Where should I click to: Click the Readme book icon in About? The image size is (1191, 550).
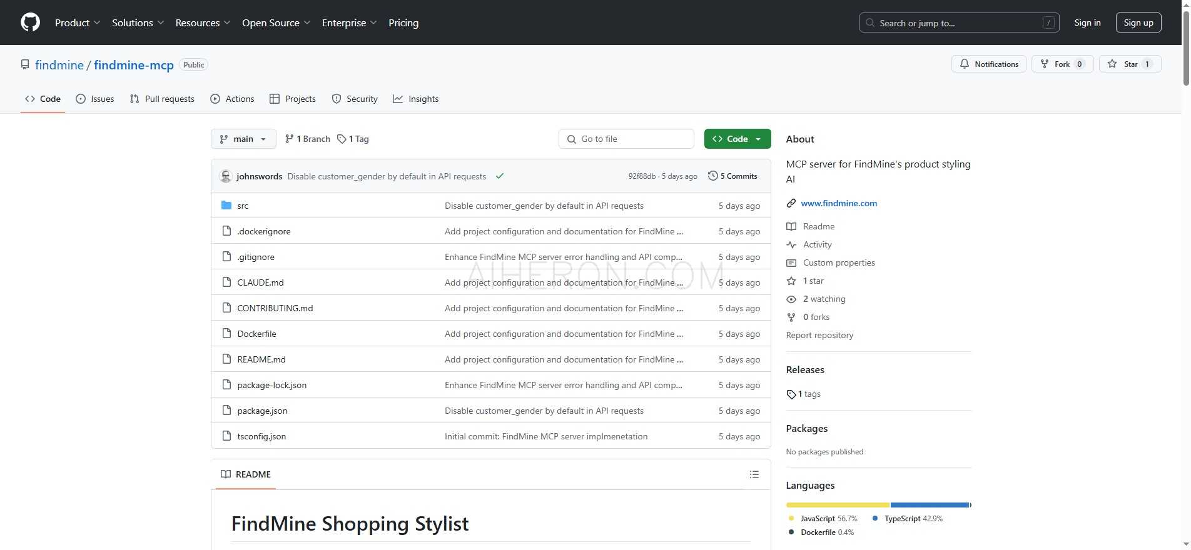(x=791, y=226)
